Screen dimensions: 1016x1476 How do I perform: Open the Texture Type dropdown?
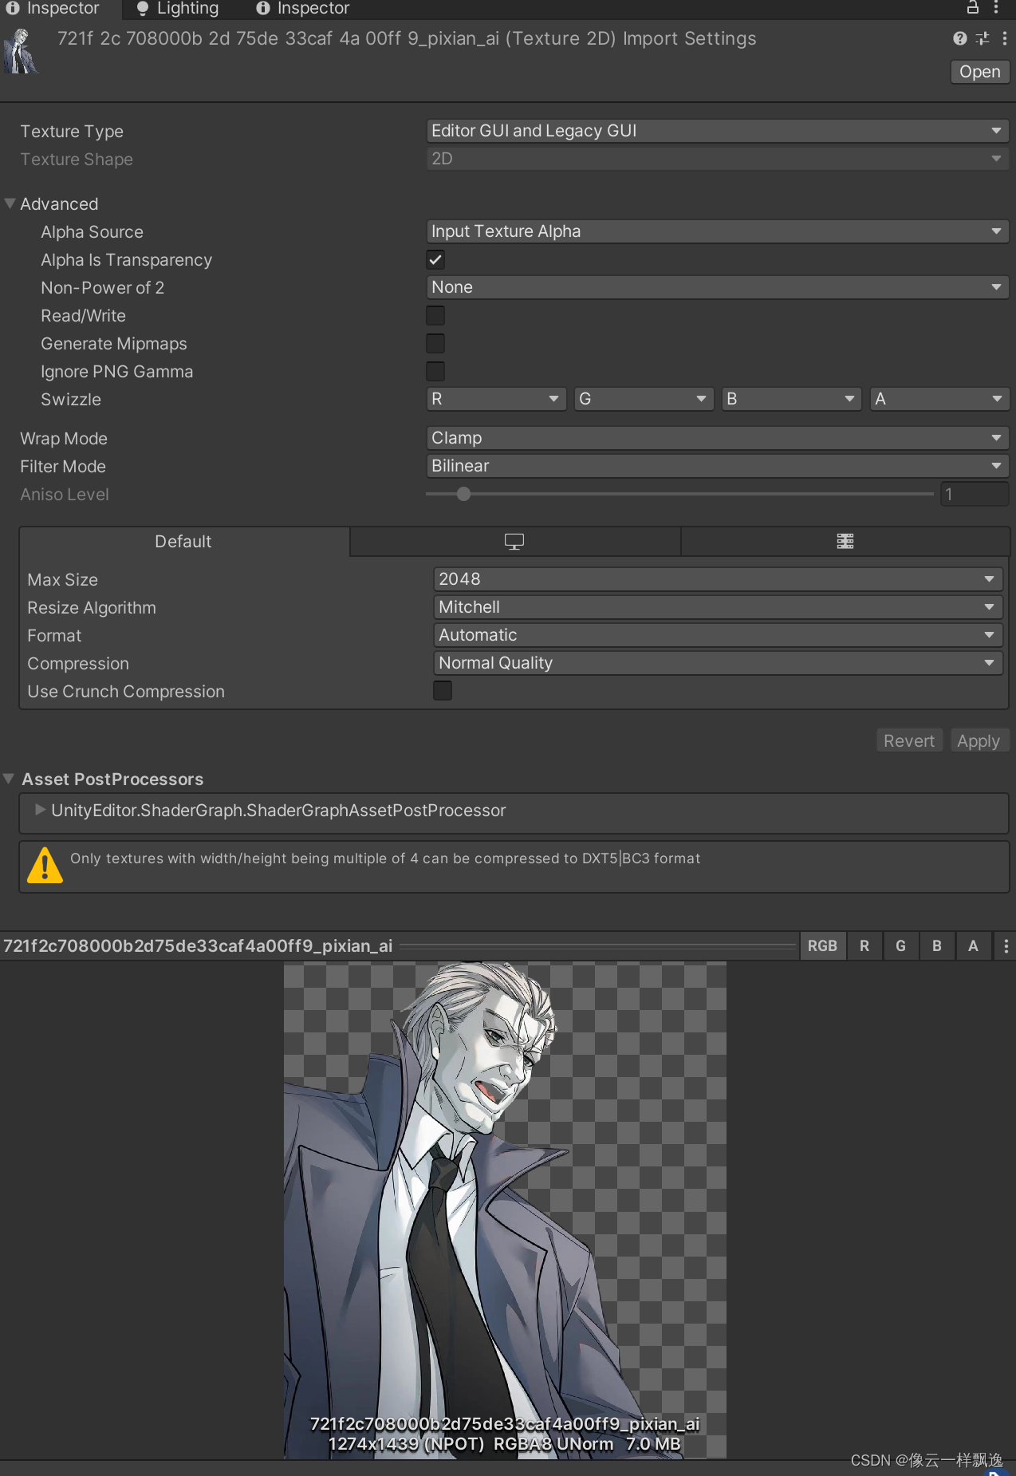click(x=718, y=131)
